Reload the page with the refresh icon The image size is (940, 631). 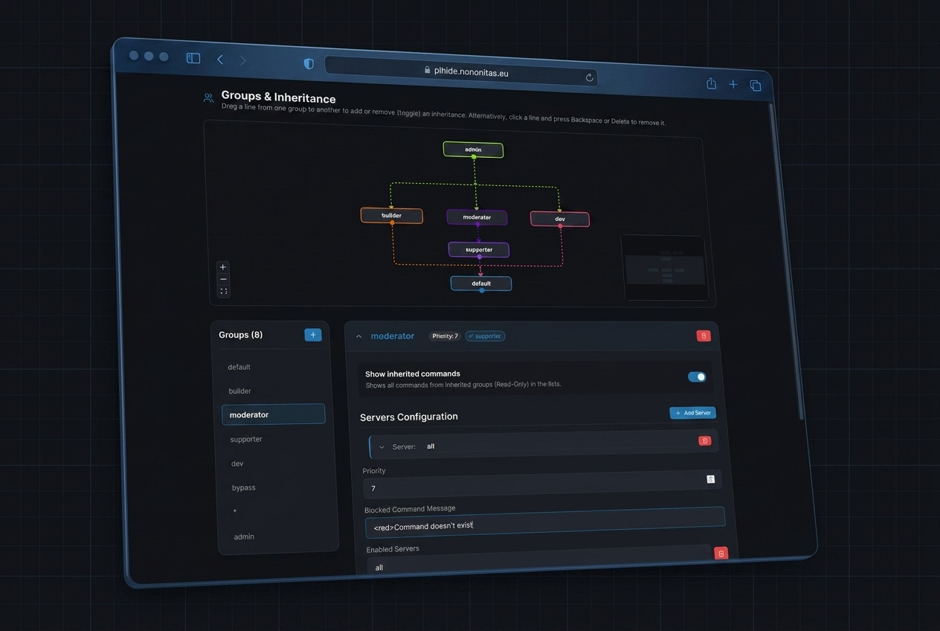tap(589, 77)
